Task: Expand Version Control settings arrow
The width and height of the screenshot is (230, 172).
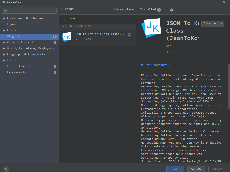Action: coord(4,42)
